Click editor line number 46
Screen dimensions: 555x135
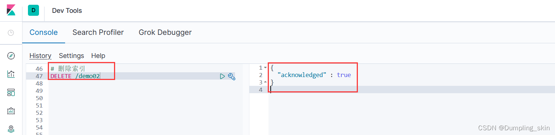(39, 69)
